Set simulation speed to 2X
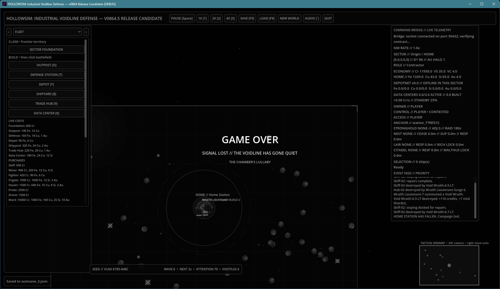 (x=216, y=18)
